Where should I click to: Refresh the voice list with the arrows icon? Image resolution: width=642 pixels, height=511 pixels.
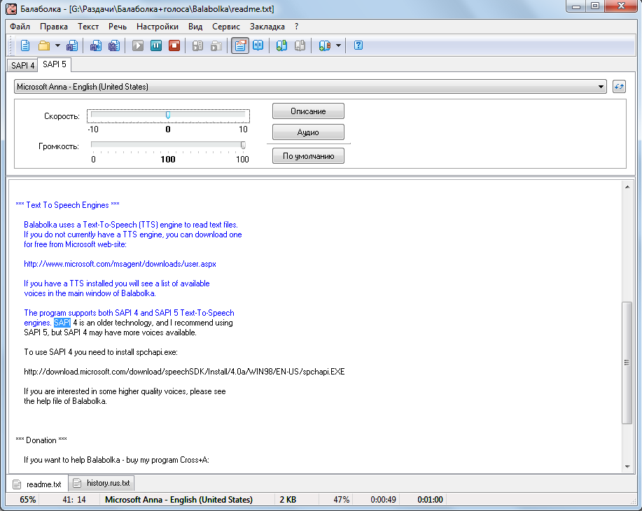click(x=618, y=86)
